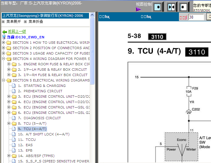Click the EAS page icon

tap(13, 145)
